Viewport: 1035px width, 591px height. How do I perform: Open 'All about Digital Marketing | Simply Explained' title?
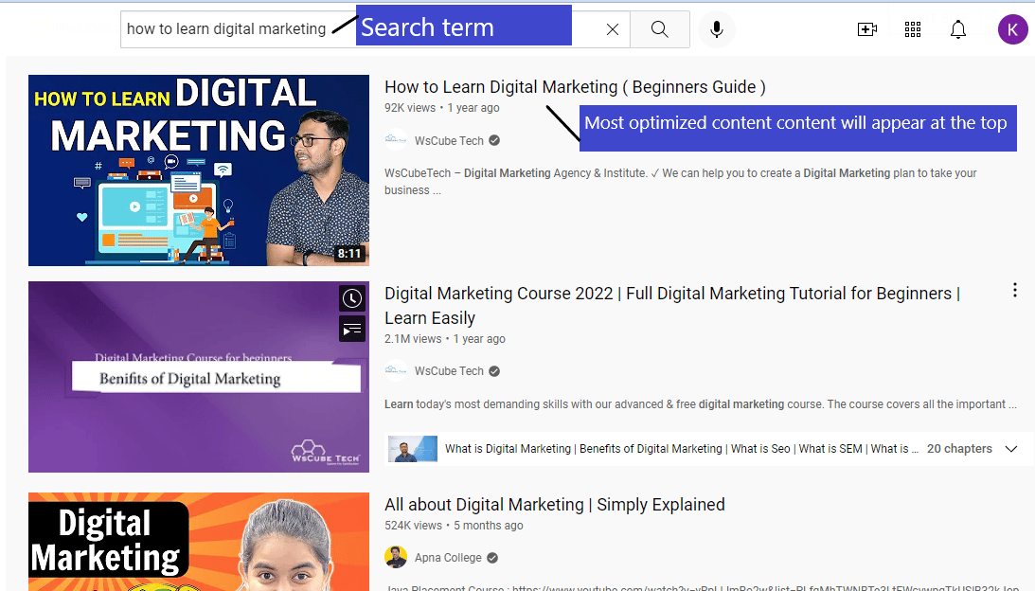click(555, 505)
